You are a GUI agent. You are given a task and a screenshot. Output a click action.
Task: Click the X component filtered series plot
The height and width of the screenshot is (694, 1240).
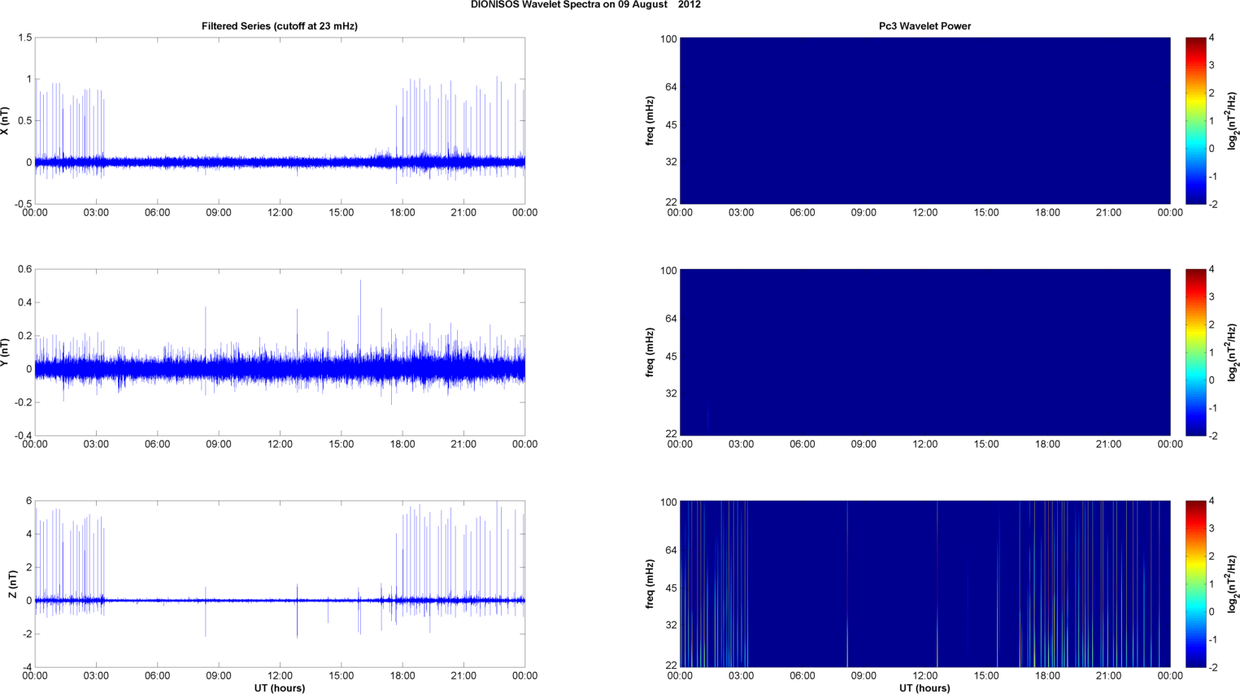click(x=280, y=120)
